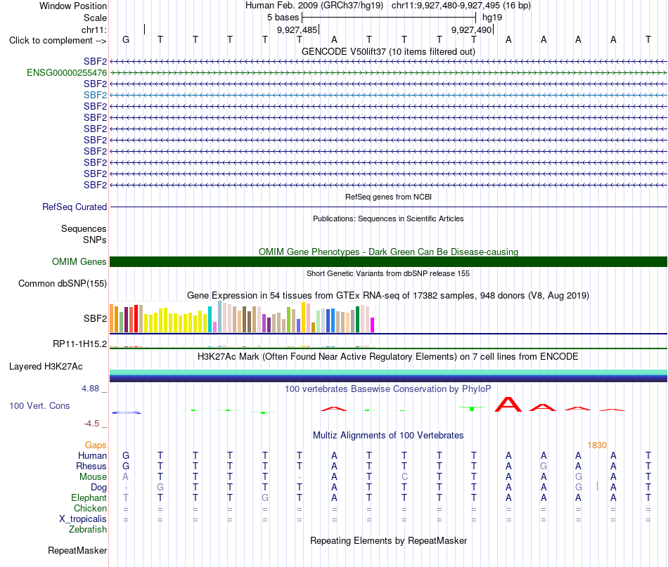Select the Mouse alignment row label
This screenshot has width=668, height=567.
point(93,477)
